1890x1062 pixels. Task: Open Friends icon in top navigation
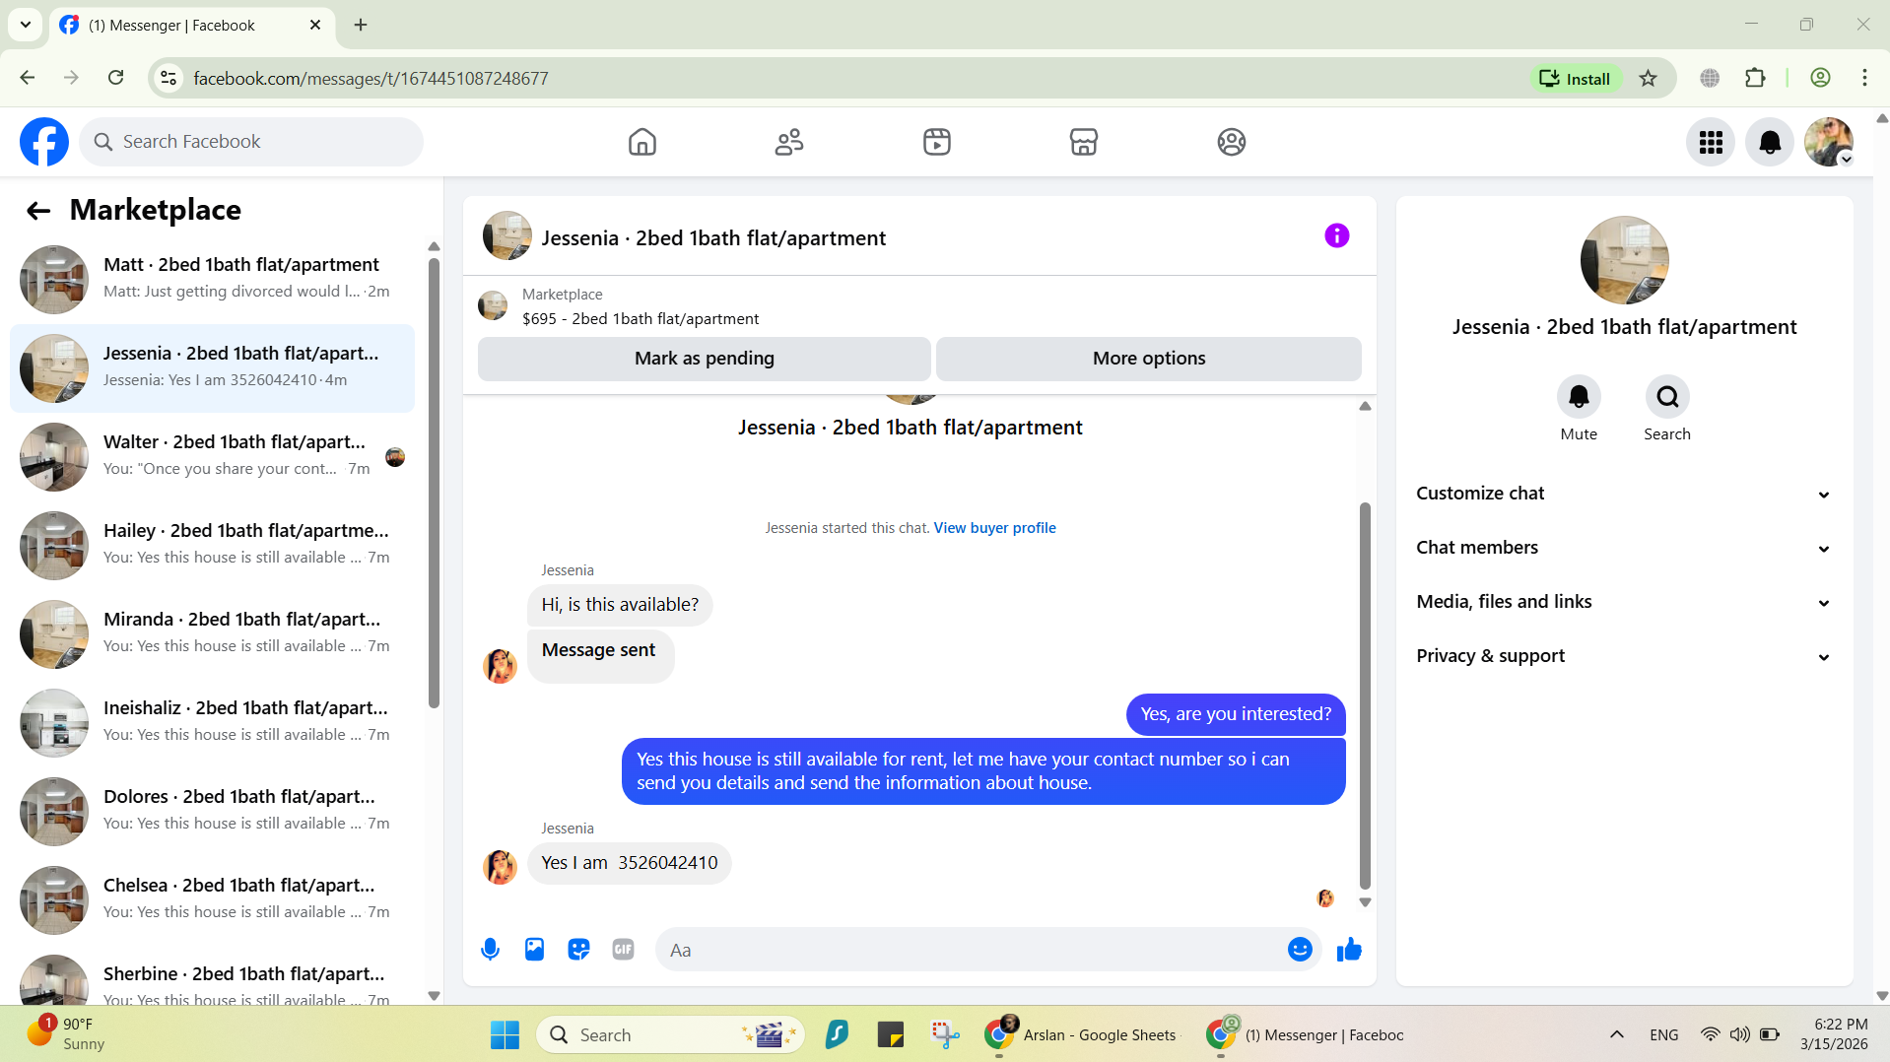(789, 142)
